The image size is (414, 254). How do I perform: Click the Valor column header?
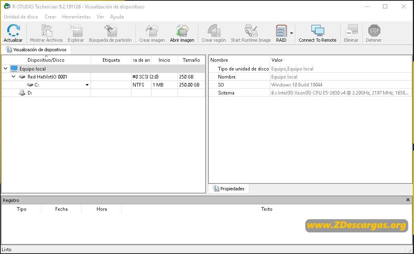point(341,60)
